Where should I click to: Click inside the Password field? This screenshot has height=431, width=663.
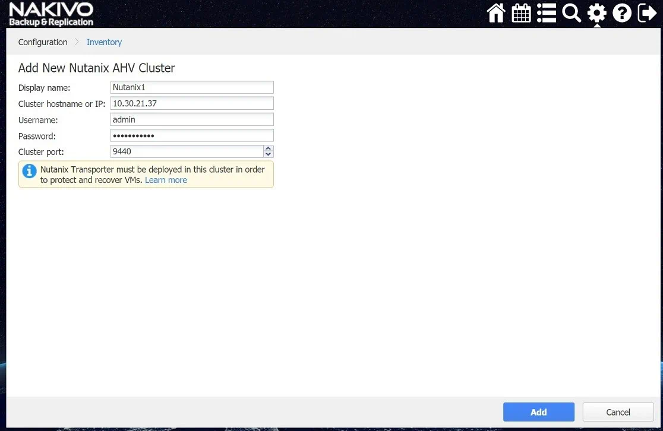[x=192, y=135]
